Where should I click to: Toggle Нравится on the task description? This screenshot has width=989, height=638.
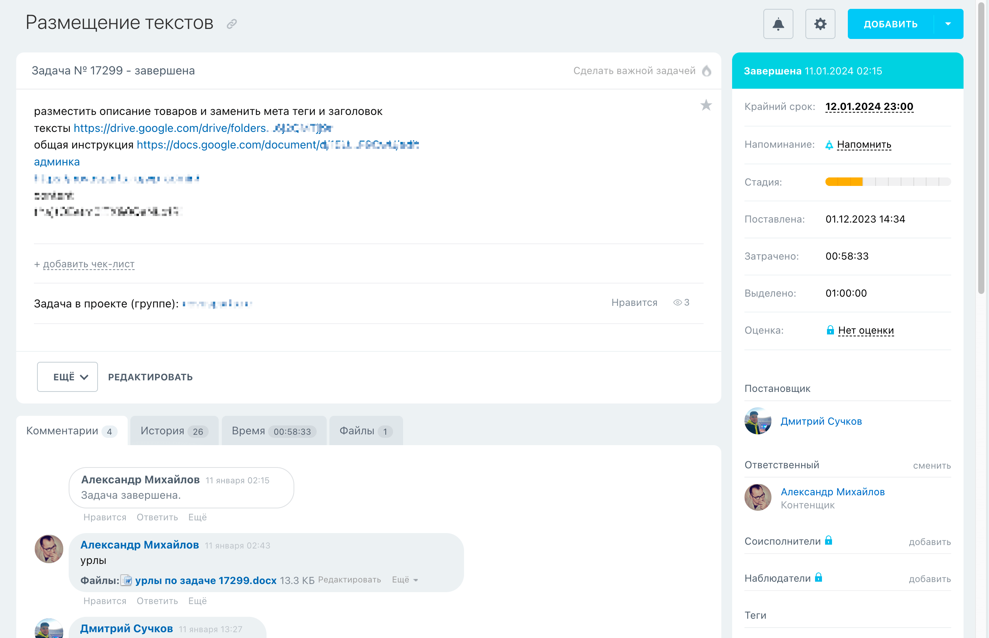(x=634, y=303)
